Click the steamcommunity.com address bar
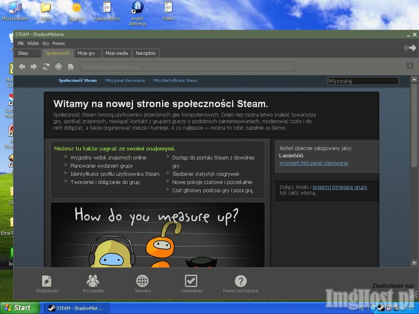Screen dimensions: 419x314 (187, 67)
